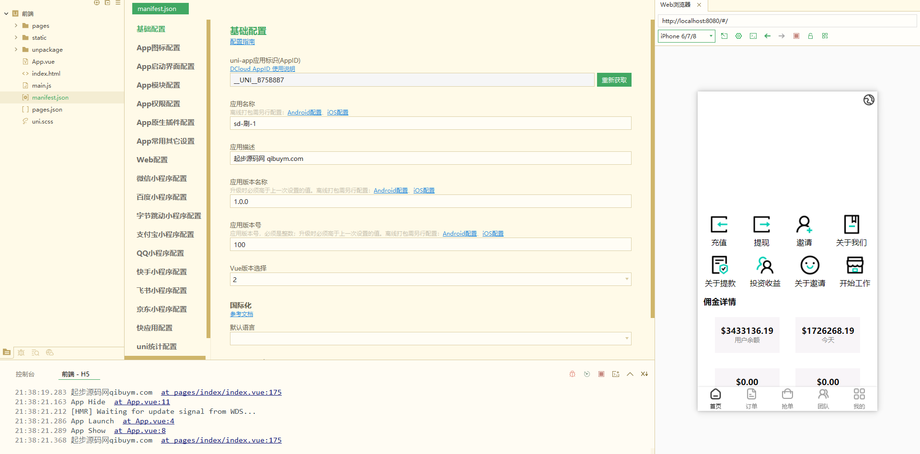Switch to the manifest.json editor tab

point(160,9)
